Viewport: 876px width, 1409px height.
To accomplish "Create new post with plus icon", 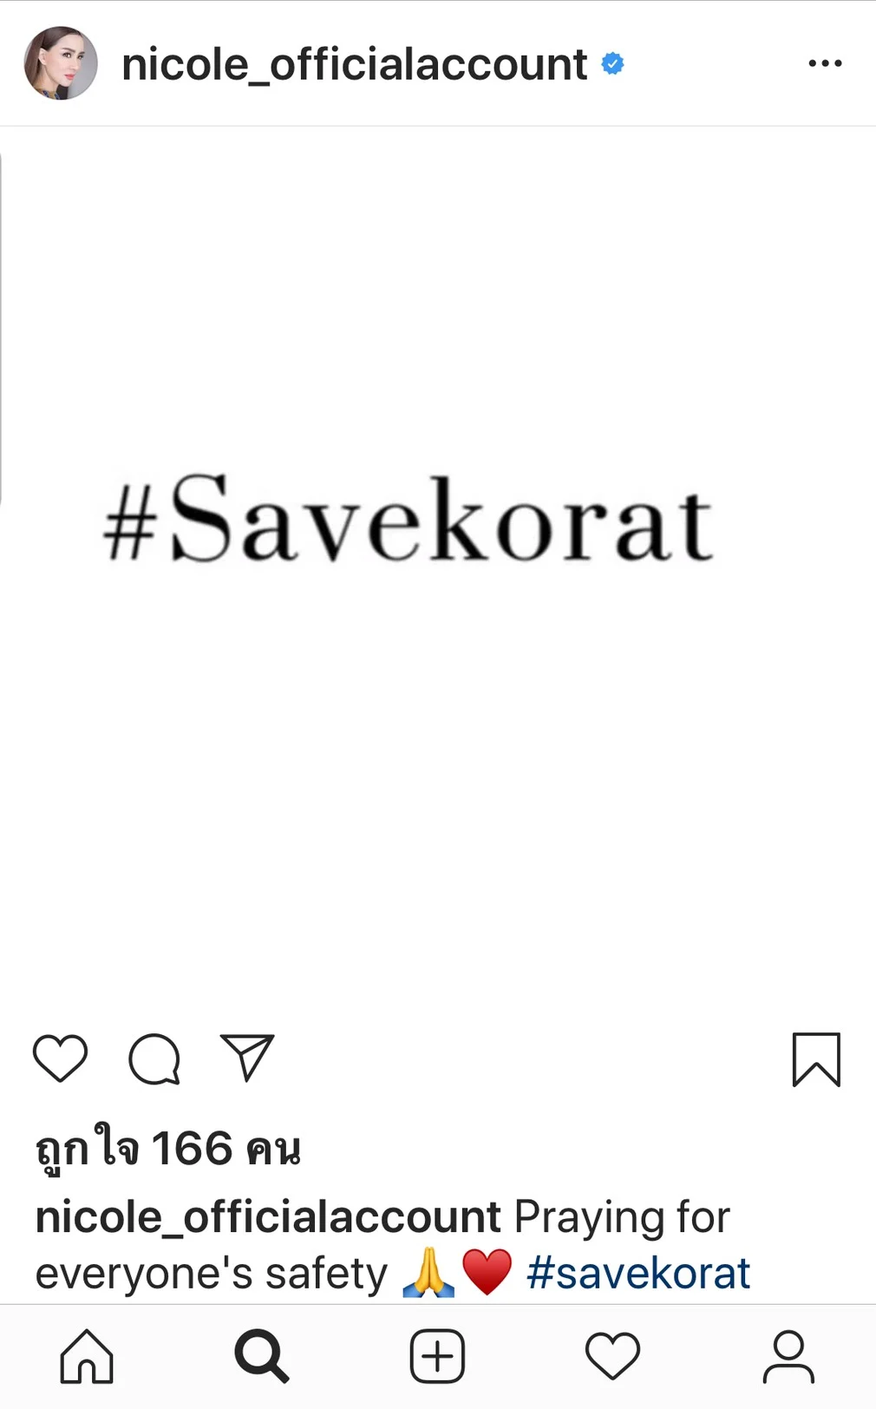I will coord(437,1356).
